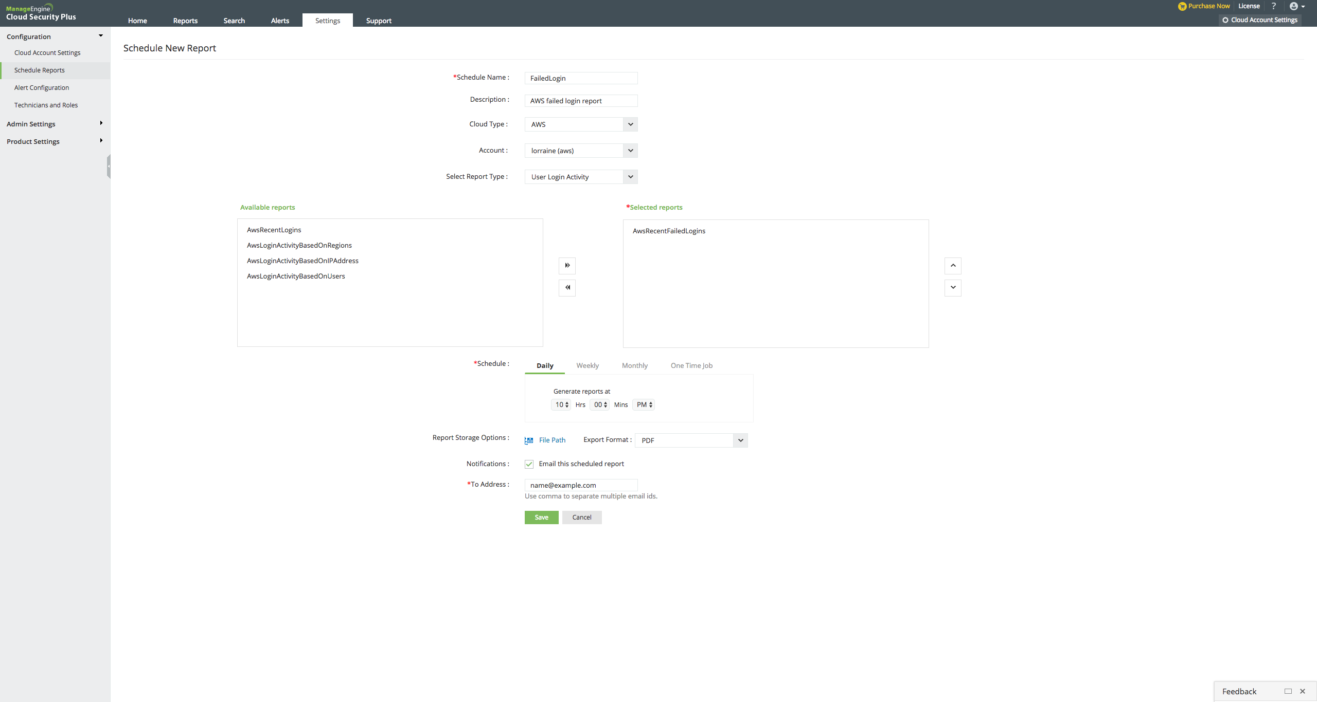Click the move-right double arrow icon
1317x702 pixels.
567,266
